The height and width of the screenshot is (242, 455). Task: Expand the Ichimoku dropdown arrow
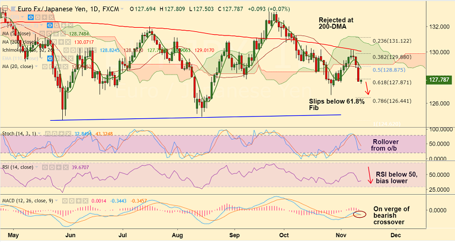click(57, 50)
